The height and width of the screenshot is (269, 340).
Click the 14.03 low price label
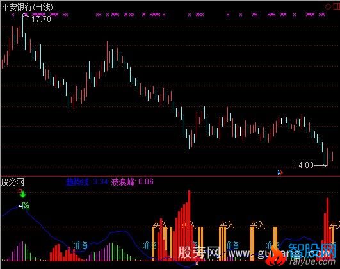pyautogui.click(x=304, y=165)
